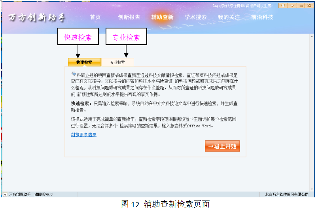This screenshot has width=316, height=210.
Task: Open the 首页 navigation item
Action: pos(95,17)
